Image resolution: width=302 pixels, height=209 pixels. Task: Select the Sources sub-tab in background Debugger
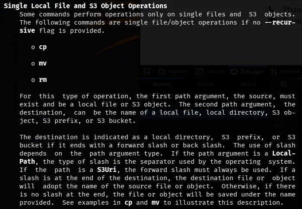[x=162, y=84]
